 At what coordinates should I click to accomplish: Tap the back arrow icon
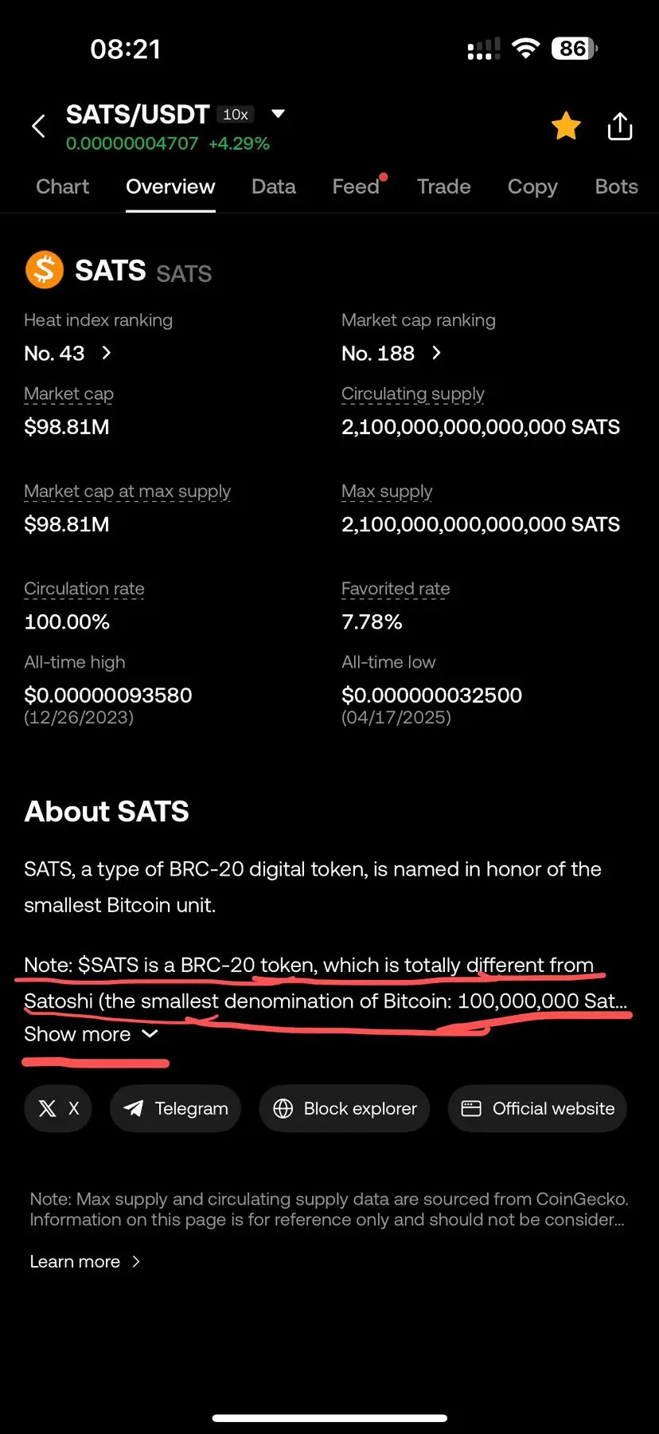(x=38, y=126)
